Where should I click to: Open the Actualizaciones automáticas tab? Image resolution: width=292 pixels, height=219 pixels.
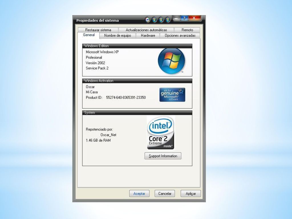point(146,30)
